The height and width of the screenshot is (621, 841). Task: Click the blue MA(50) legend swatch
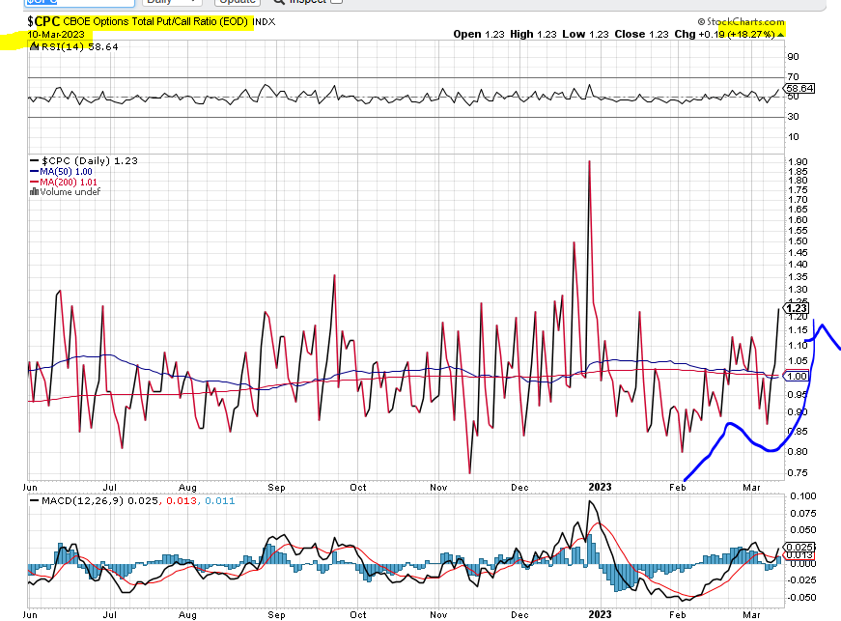coord(33,171)
